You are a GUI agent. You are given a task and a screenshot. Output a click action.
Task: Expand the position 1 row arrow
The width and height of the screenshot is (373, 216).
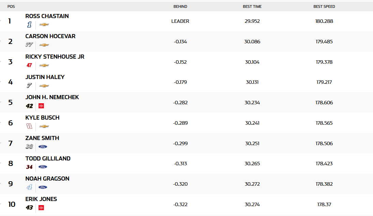[x=1, y=21]
